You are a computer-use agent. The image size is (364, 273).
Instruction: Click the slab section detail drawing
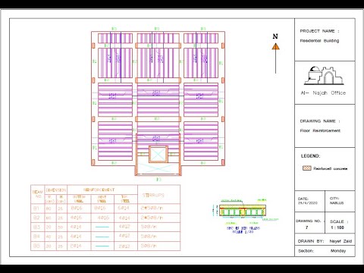tap(243, 210)
